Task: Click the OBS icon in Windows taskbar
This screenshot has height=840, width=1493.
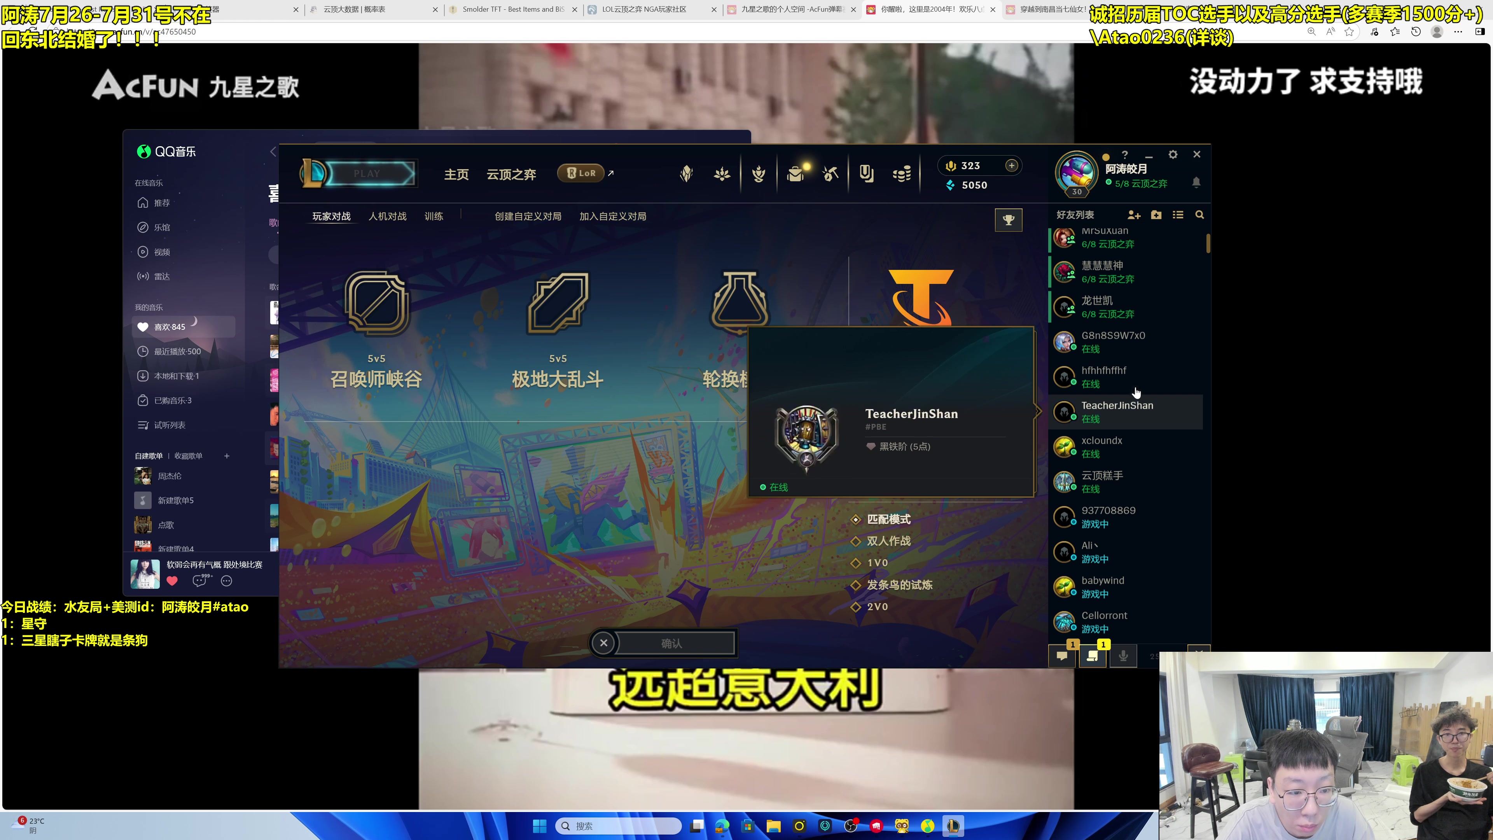Action: point(851,826)
